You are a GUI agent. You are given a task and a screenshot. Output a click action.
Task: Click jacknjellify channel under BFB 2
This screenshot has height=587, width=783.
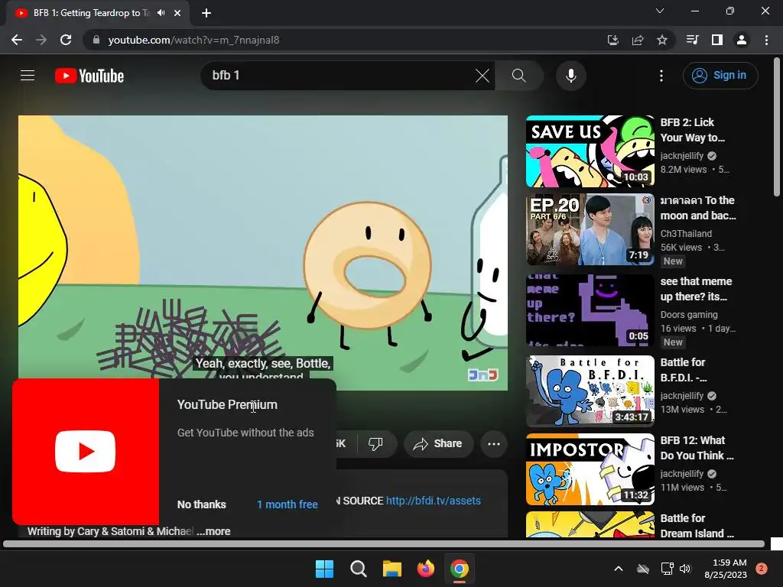coord(681,156)
